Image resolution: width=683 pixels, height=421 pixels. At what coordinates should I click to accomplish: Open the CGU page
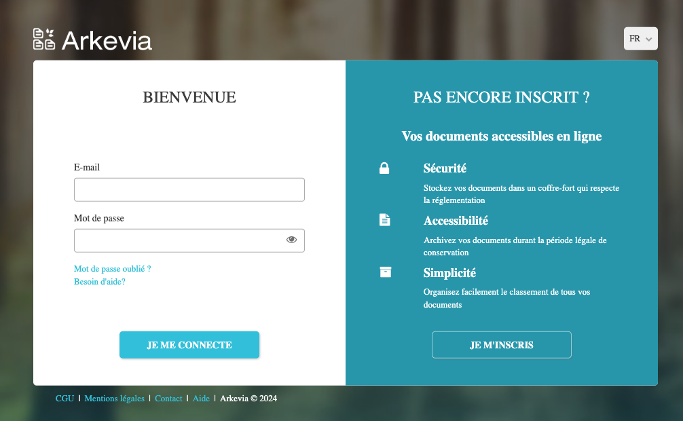(x=64, y=398)
